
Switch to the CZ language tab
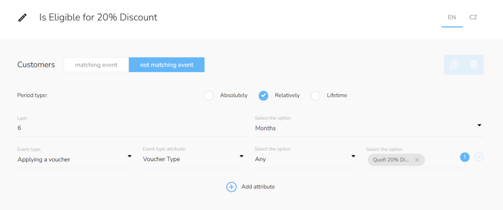(473, 17)
